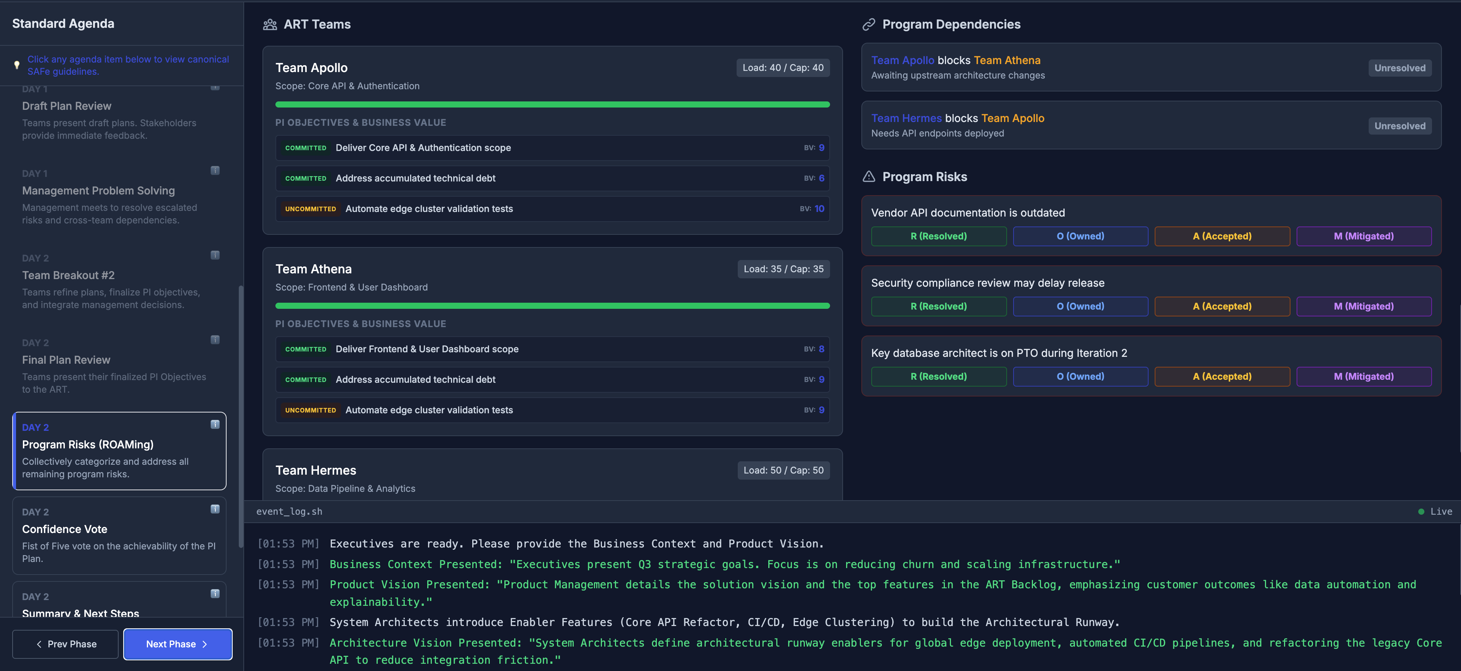Set database architect PTO risk to M (Mitigated)
1461x671 pixels.
[x=1364, y=377]
